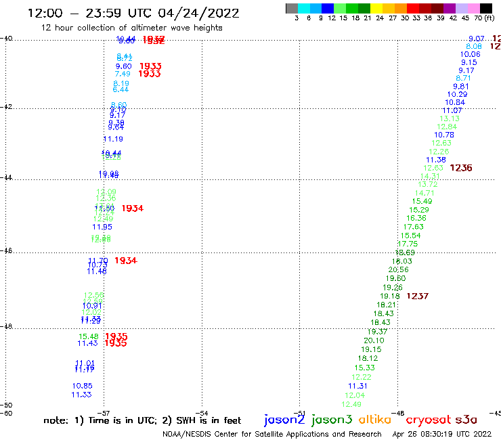Click the 'jason3' satellite legend label
Image resolution: width=501 pixels, height=440 pixels.
[x=332, y=420]
